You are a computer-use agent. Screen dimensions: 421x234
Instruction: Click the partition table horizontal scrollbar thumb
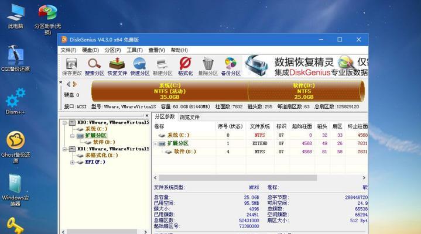pos(238,178)
